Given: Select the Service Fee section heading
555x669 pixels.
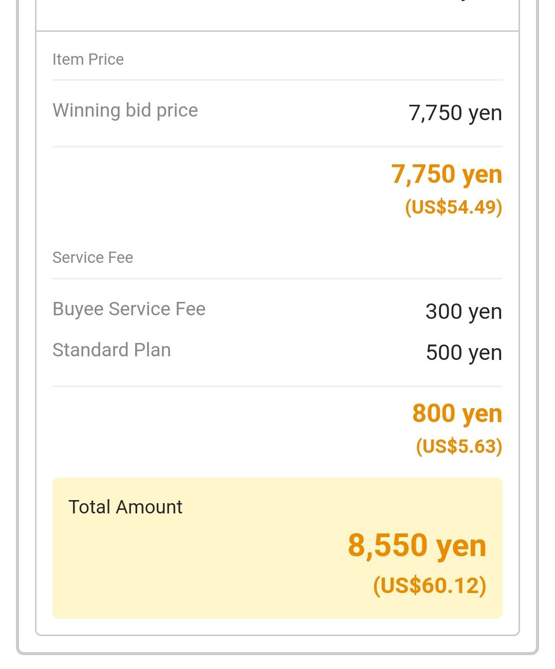Looking at the screenshot, I should click(x=92, y=257).
